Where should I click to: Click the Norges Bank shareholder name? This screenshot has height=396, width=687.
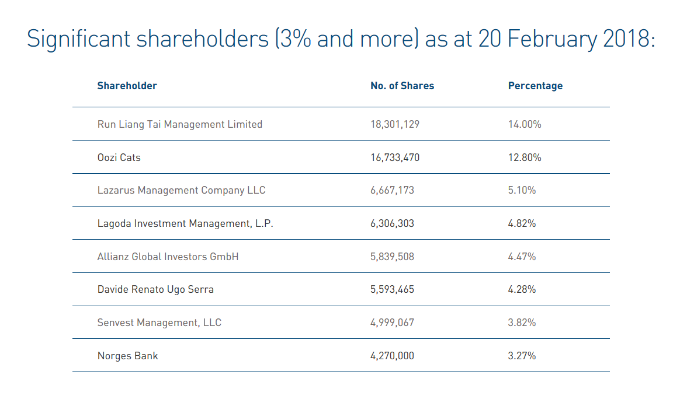(x=127, y=356)
